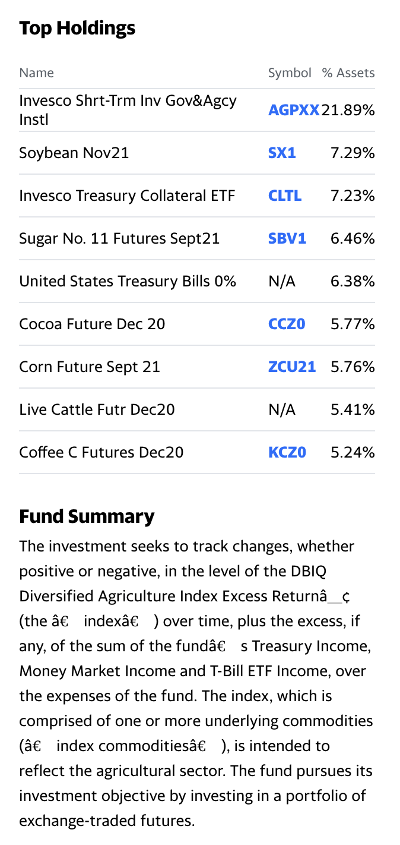Open the CLTL Invesco Treasury Collateral link

pyautogui.click(x=284, y=196)
